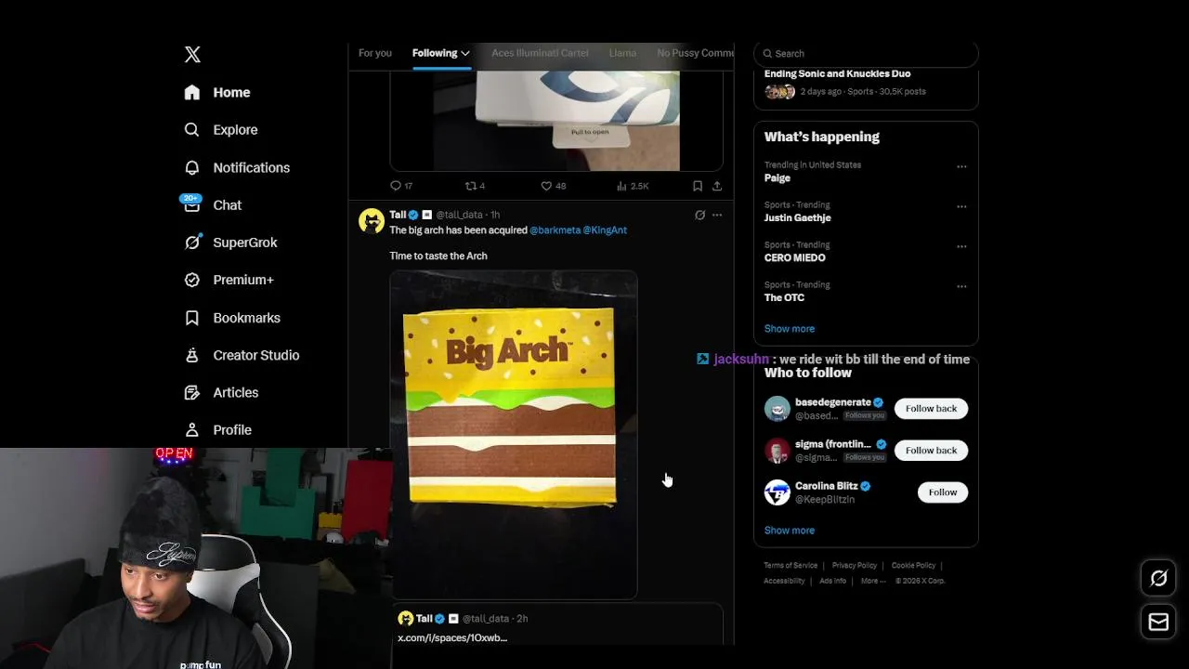The width and height of the screenshot is (1189, 669).
Task: Click the Home house icon
Action: (x=192, y=92)
